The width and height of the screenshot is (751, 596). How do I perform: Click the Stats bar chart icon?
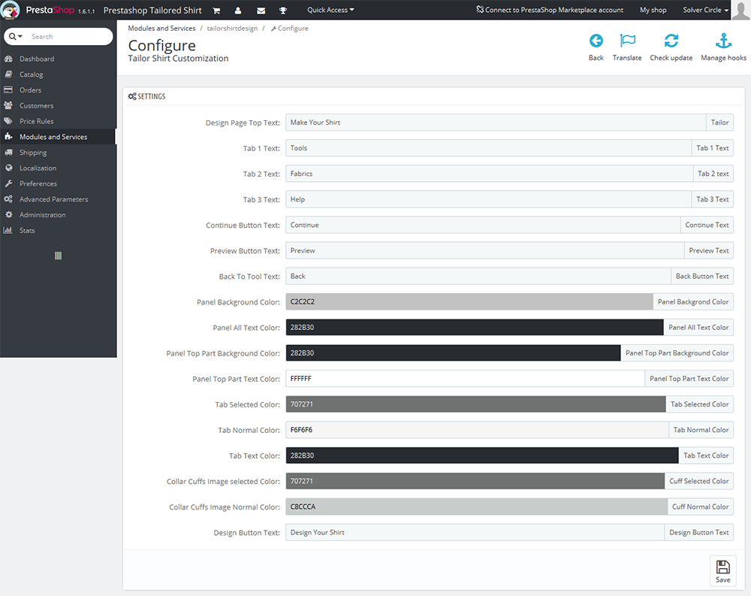click(x=8, y=230)
